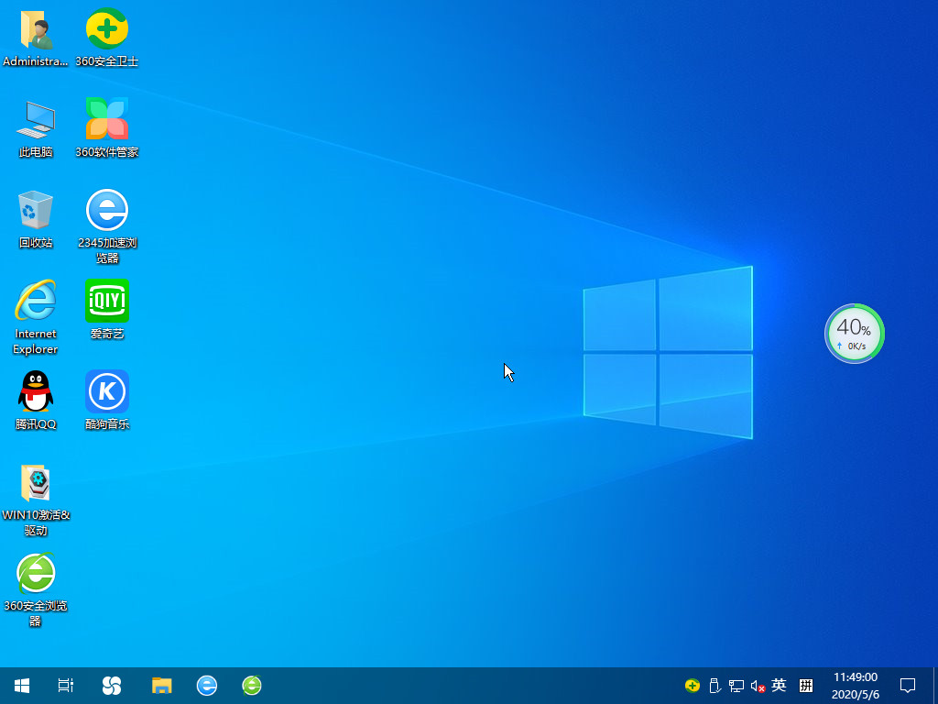This screenshot has width=938, height=704.
Task: Open the 360安全卫士 desktop icon
Action: coord(107,30)
